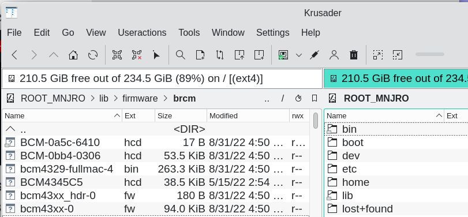Open the File menu
This screenshot has height=217, width=468.
[x=14, y=32]
